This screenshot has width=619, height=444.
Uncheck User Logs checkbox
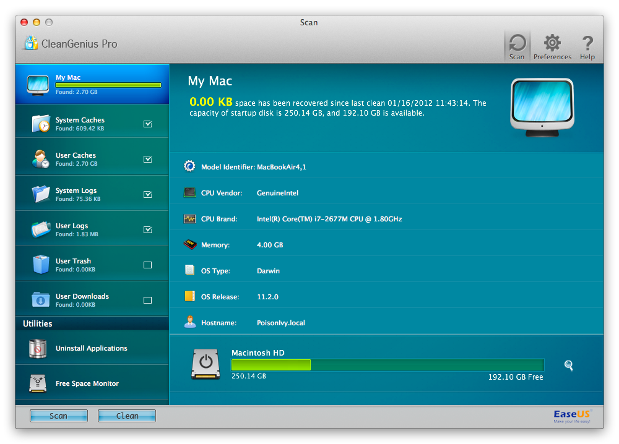point(148,229)
